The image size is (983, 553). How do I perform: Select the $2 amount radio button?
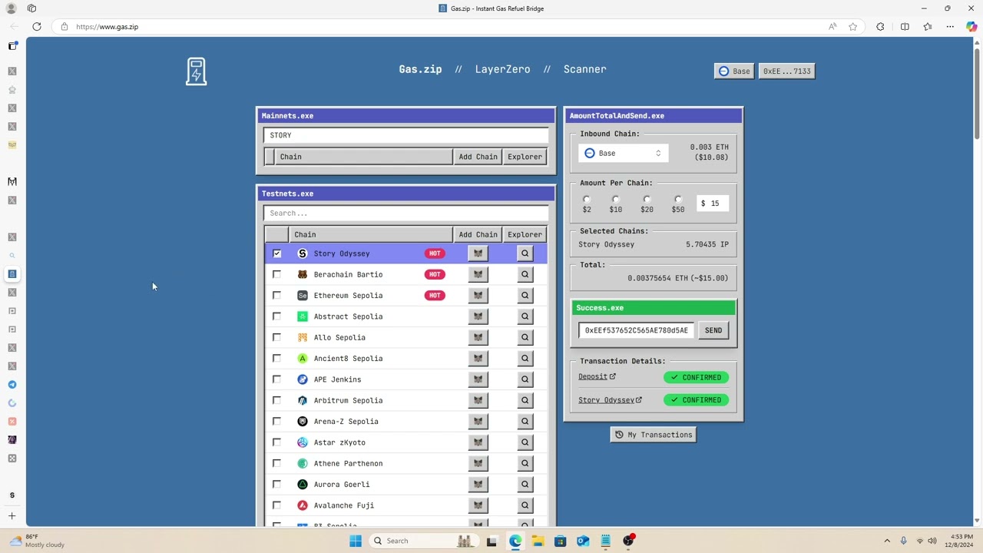tap(587, 200)
